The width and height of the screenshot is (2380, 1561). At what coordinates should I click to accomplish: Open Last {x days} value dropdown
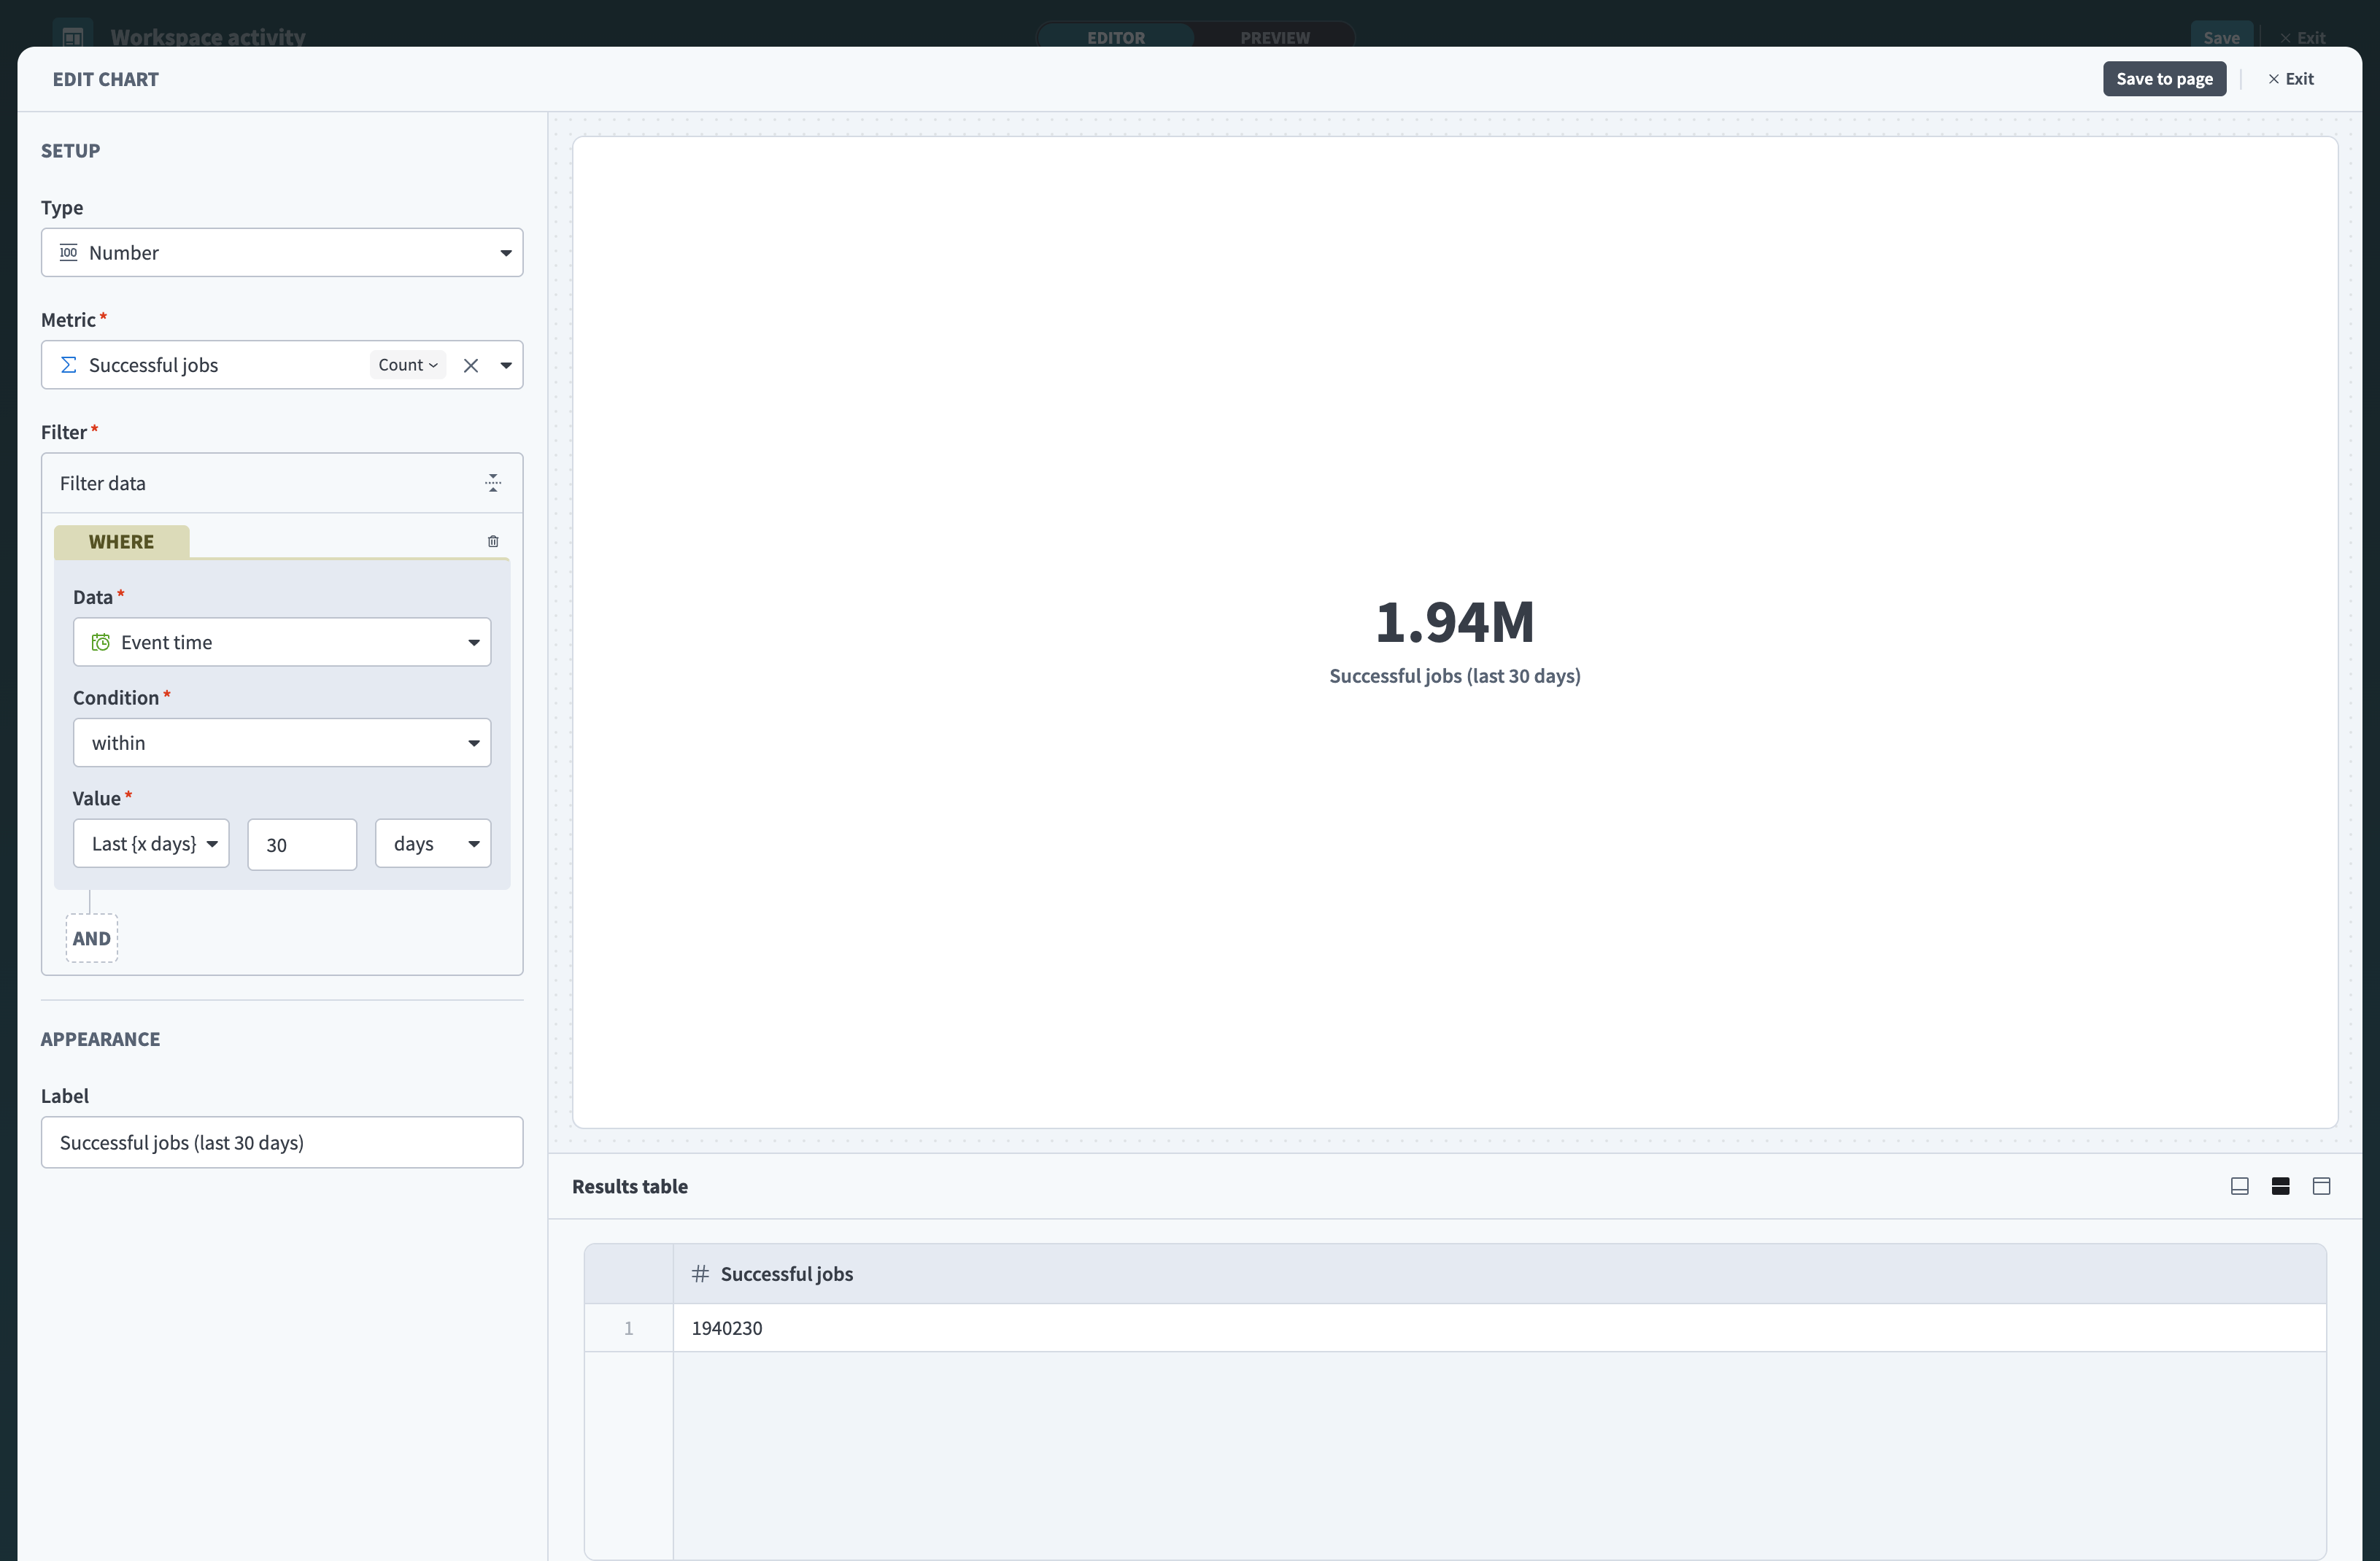coord(151,844)
